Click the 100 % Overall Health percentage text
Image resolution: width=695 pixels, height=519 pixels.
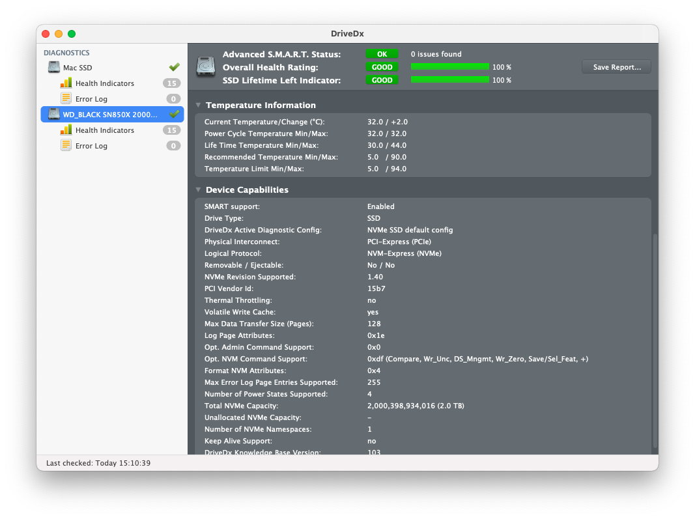point(502,67)
